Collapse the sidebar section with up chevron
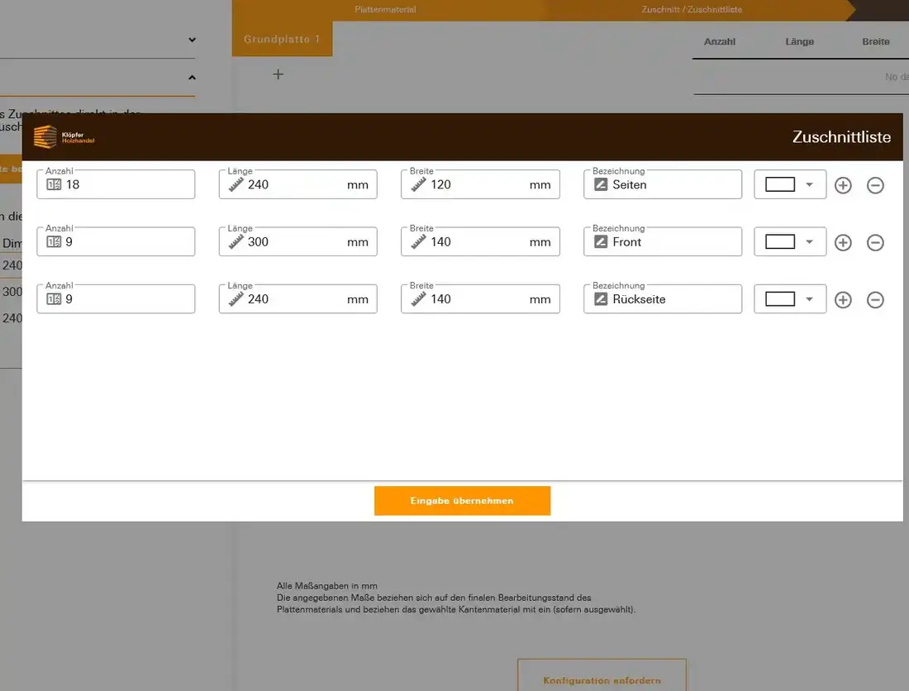909x691 pixels. (192, 78)
